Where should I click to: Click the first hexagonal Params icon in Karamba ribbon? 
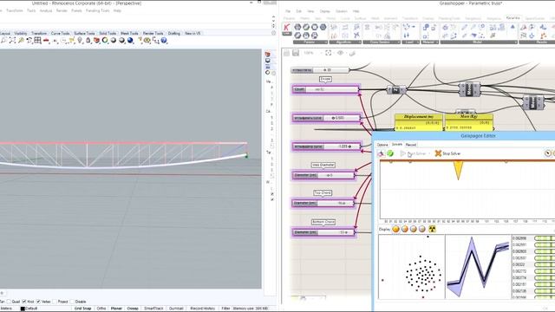(x=297, y=27)
